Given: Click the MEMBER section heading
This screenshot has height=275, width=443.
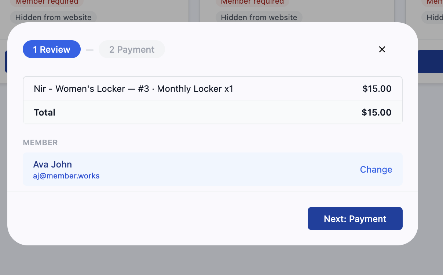Looking at the screenshot, I should [x=40, y=143].
